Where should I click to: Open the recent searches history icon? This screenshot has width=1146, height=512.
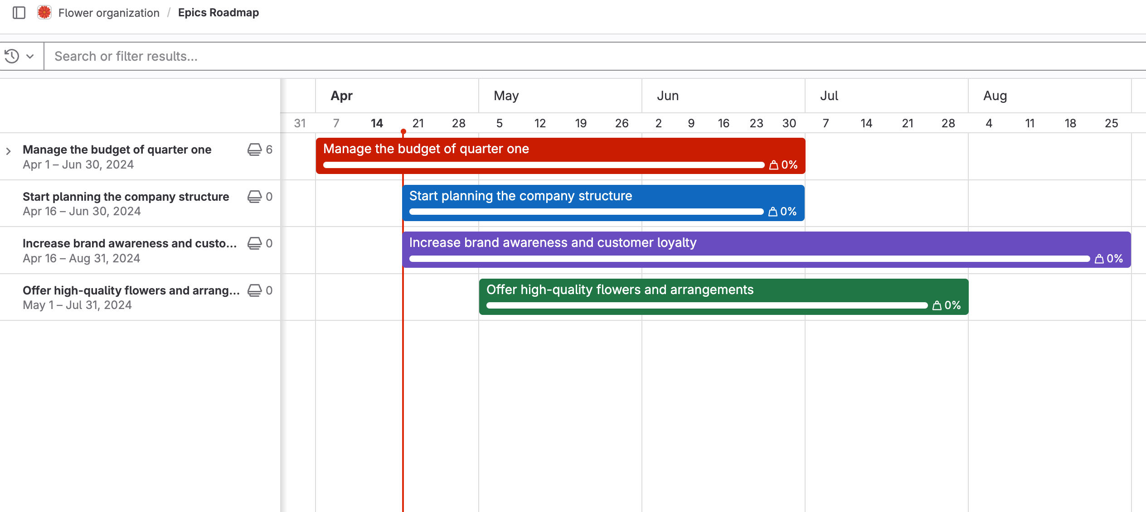point(12,56)
